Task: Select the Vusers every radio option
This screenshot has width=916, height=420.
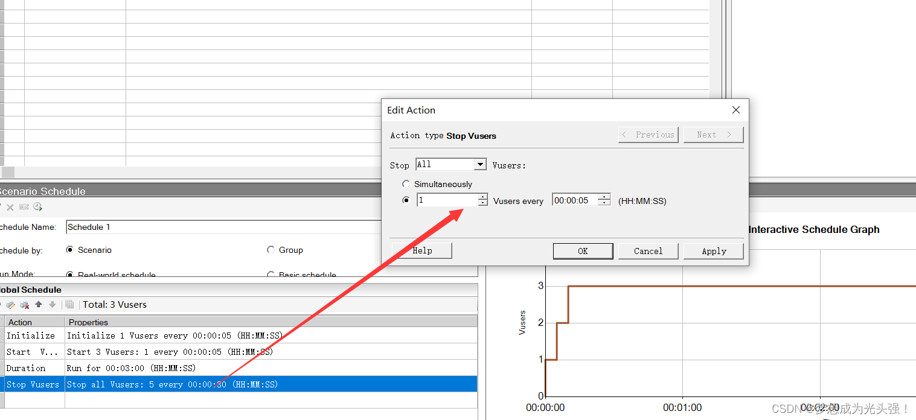Action: point(406,200)
